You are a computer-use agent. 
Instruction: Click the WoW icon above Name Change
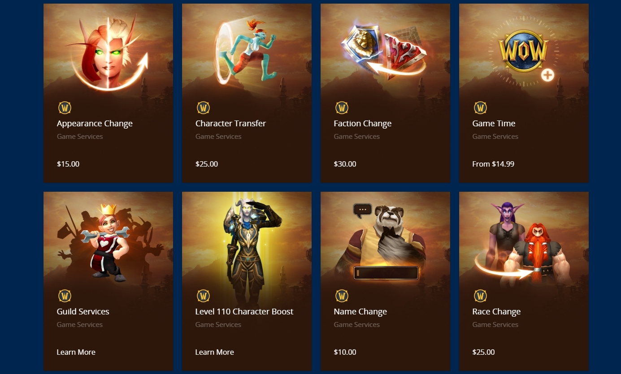(342, 296)
